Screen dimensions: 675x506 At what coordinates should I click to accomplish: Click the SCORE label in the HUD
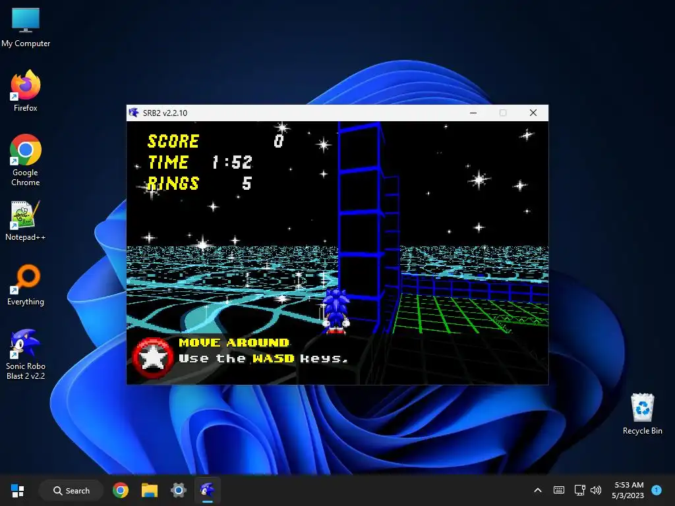point(173,141)
